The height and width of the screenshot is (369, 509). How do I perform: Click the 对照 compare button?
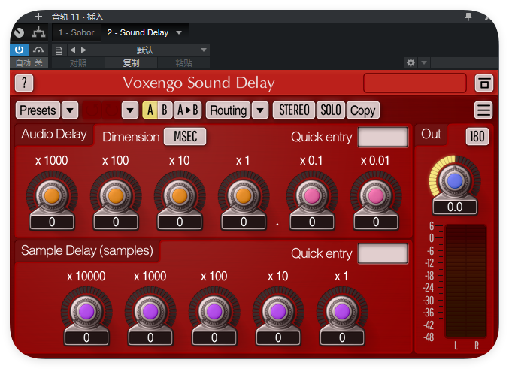pyautogui.click(x=78, y=62)
